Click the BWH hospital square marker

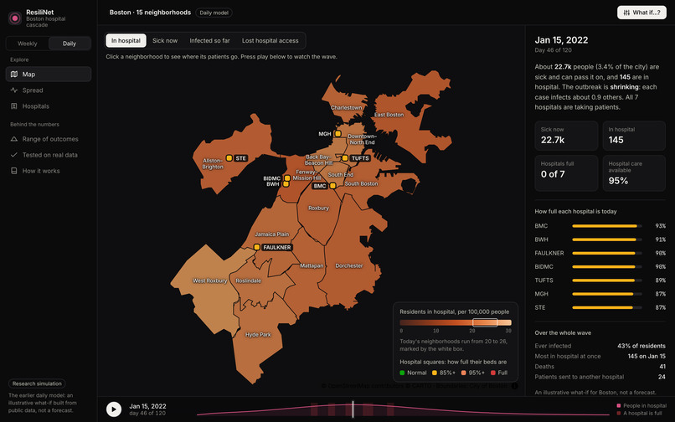[286, 184]
